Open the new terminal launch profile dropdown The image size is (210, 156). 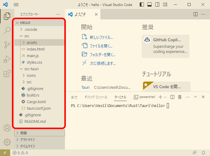165,97
